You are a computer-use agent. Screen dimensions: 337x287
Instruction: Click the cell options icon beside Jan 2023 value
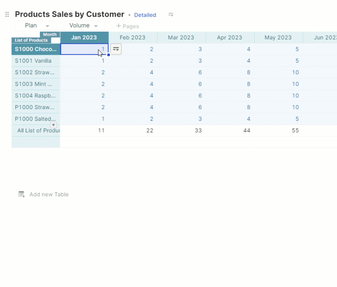pyautogui.click(x=116, y=49)
